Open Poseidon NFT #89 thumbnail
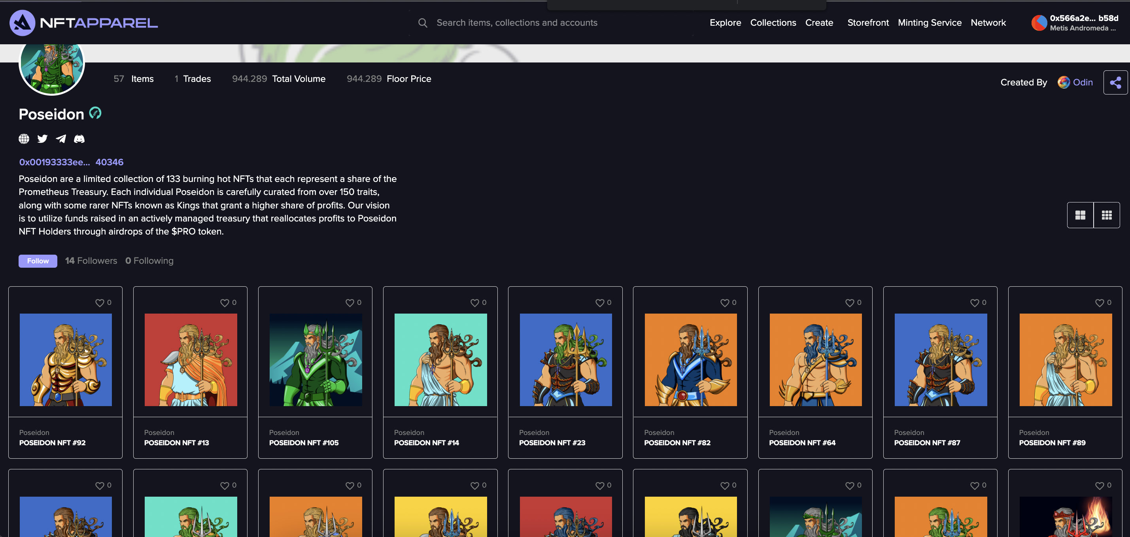 coord(1066,360)
